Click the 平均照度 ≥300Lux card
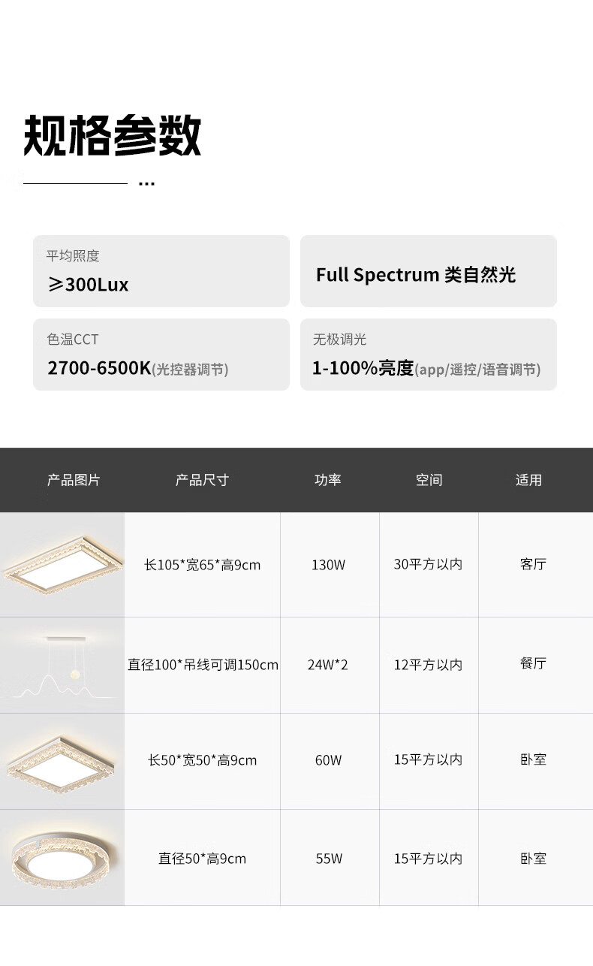Image resolution: width=593 pixels, height=966 pixels. (161, 271)
